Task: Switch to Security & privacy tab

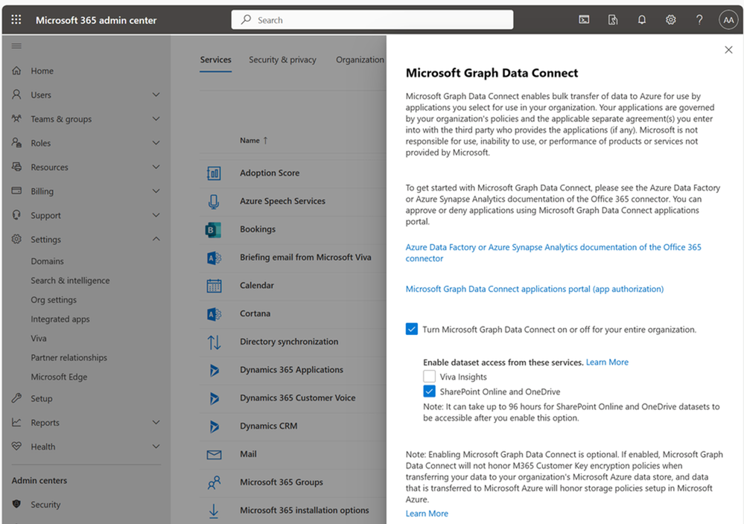Action: (282, 60)
